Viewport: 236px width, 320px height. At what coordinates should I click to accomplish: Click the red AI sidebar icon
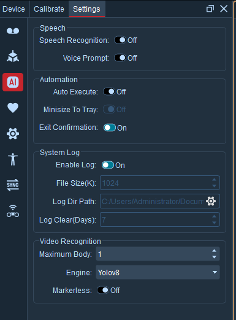(x=13, y=82)
